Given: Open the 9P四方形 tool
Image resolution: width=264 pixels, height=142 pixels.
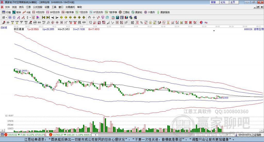Looking at the screenshot, I should [53, 12].
